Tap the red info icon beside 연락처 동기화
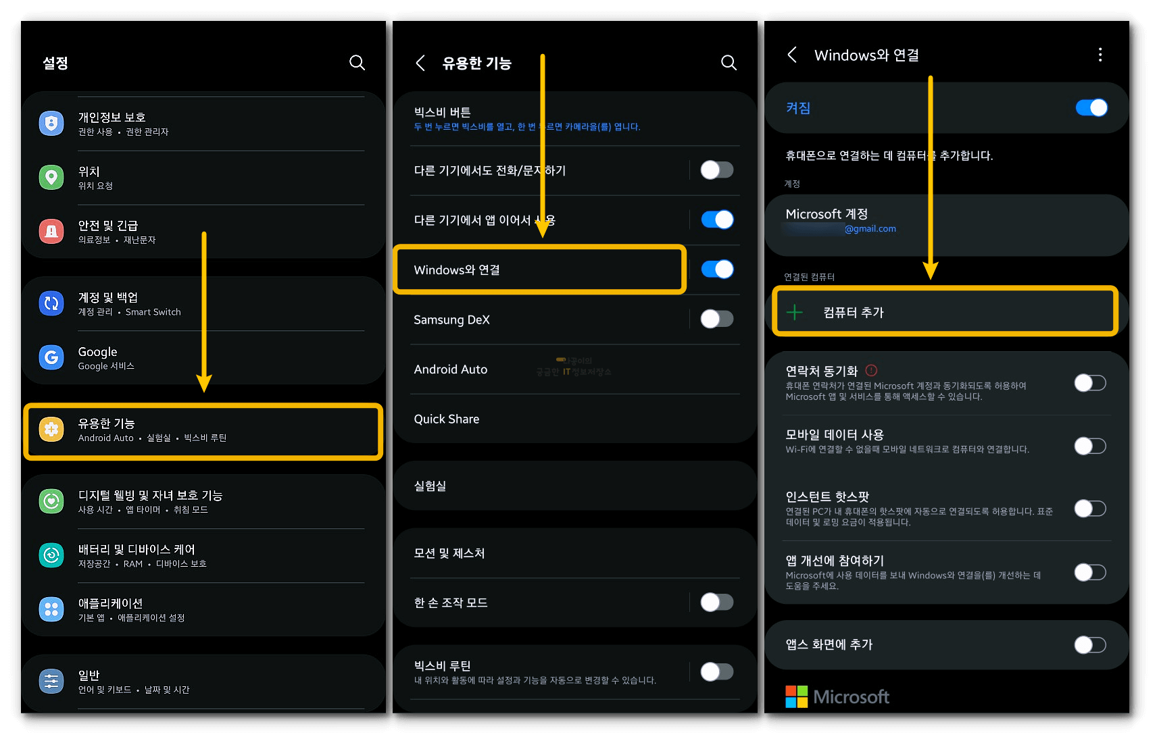1157x741 pixels. (x=871, y=370)
